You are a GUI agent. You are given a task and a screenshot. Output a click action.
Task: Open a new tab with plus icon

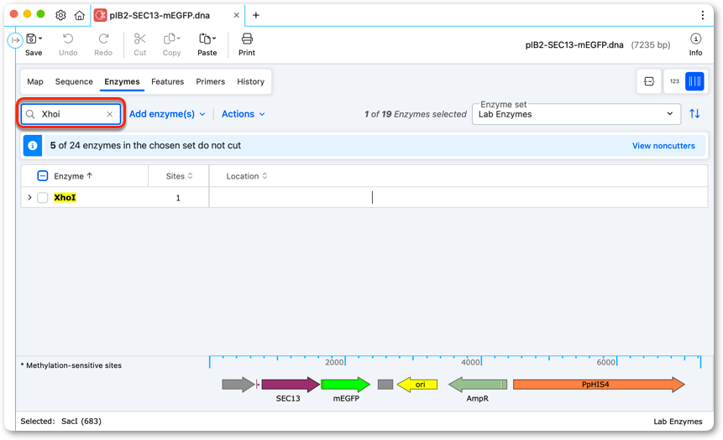coord(256,15)
